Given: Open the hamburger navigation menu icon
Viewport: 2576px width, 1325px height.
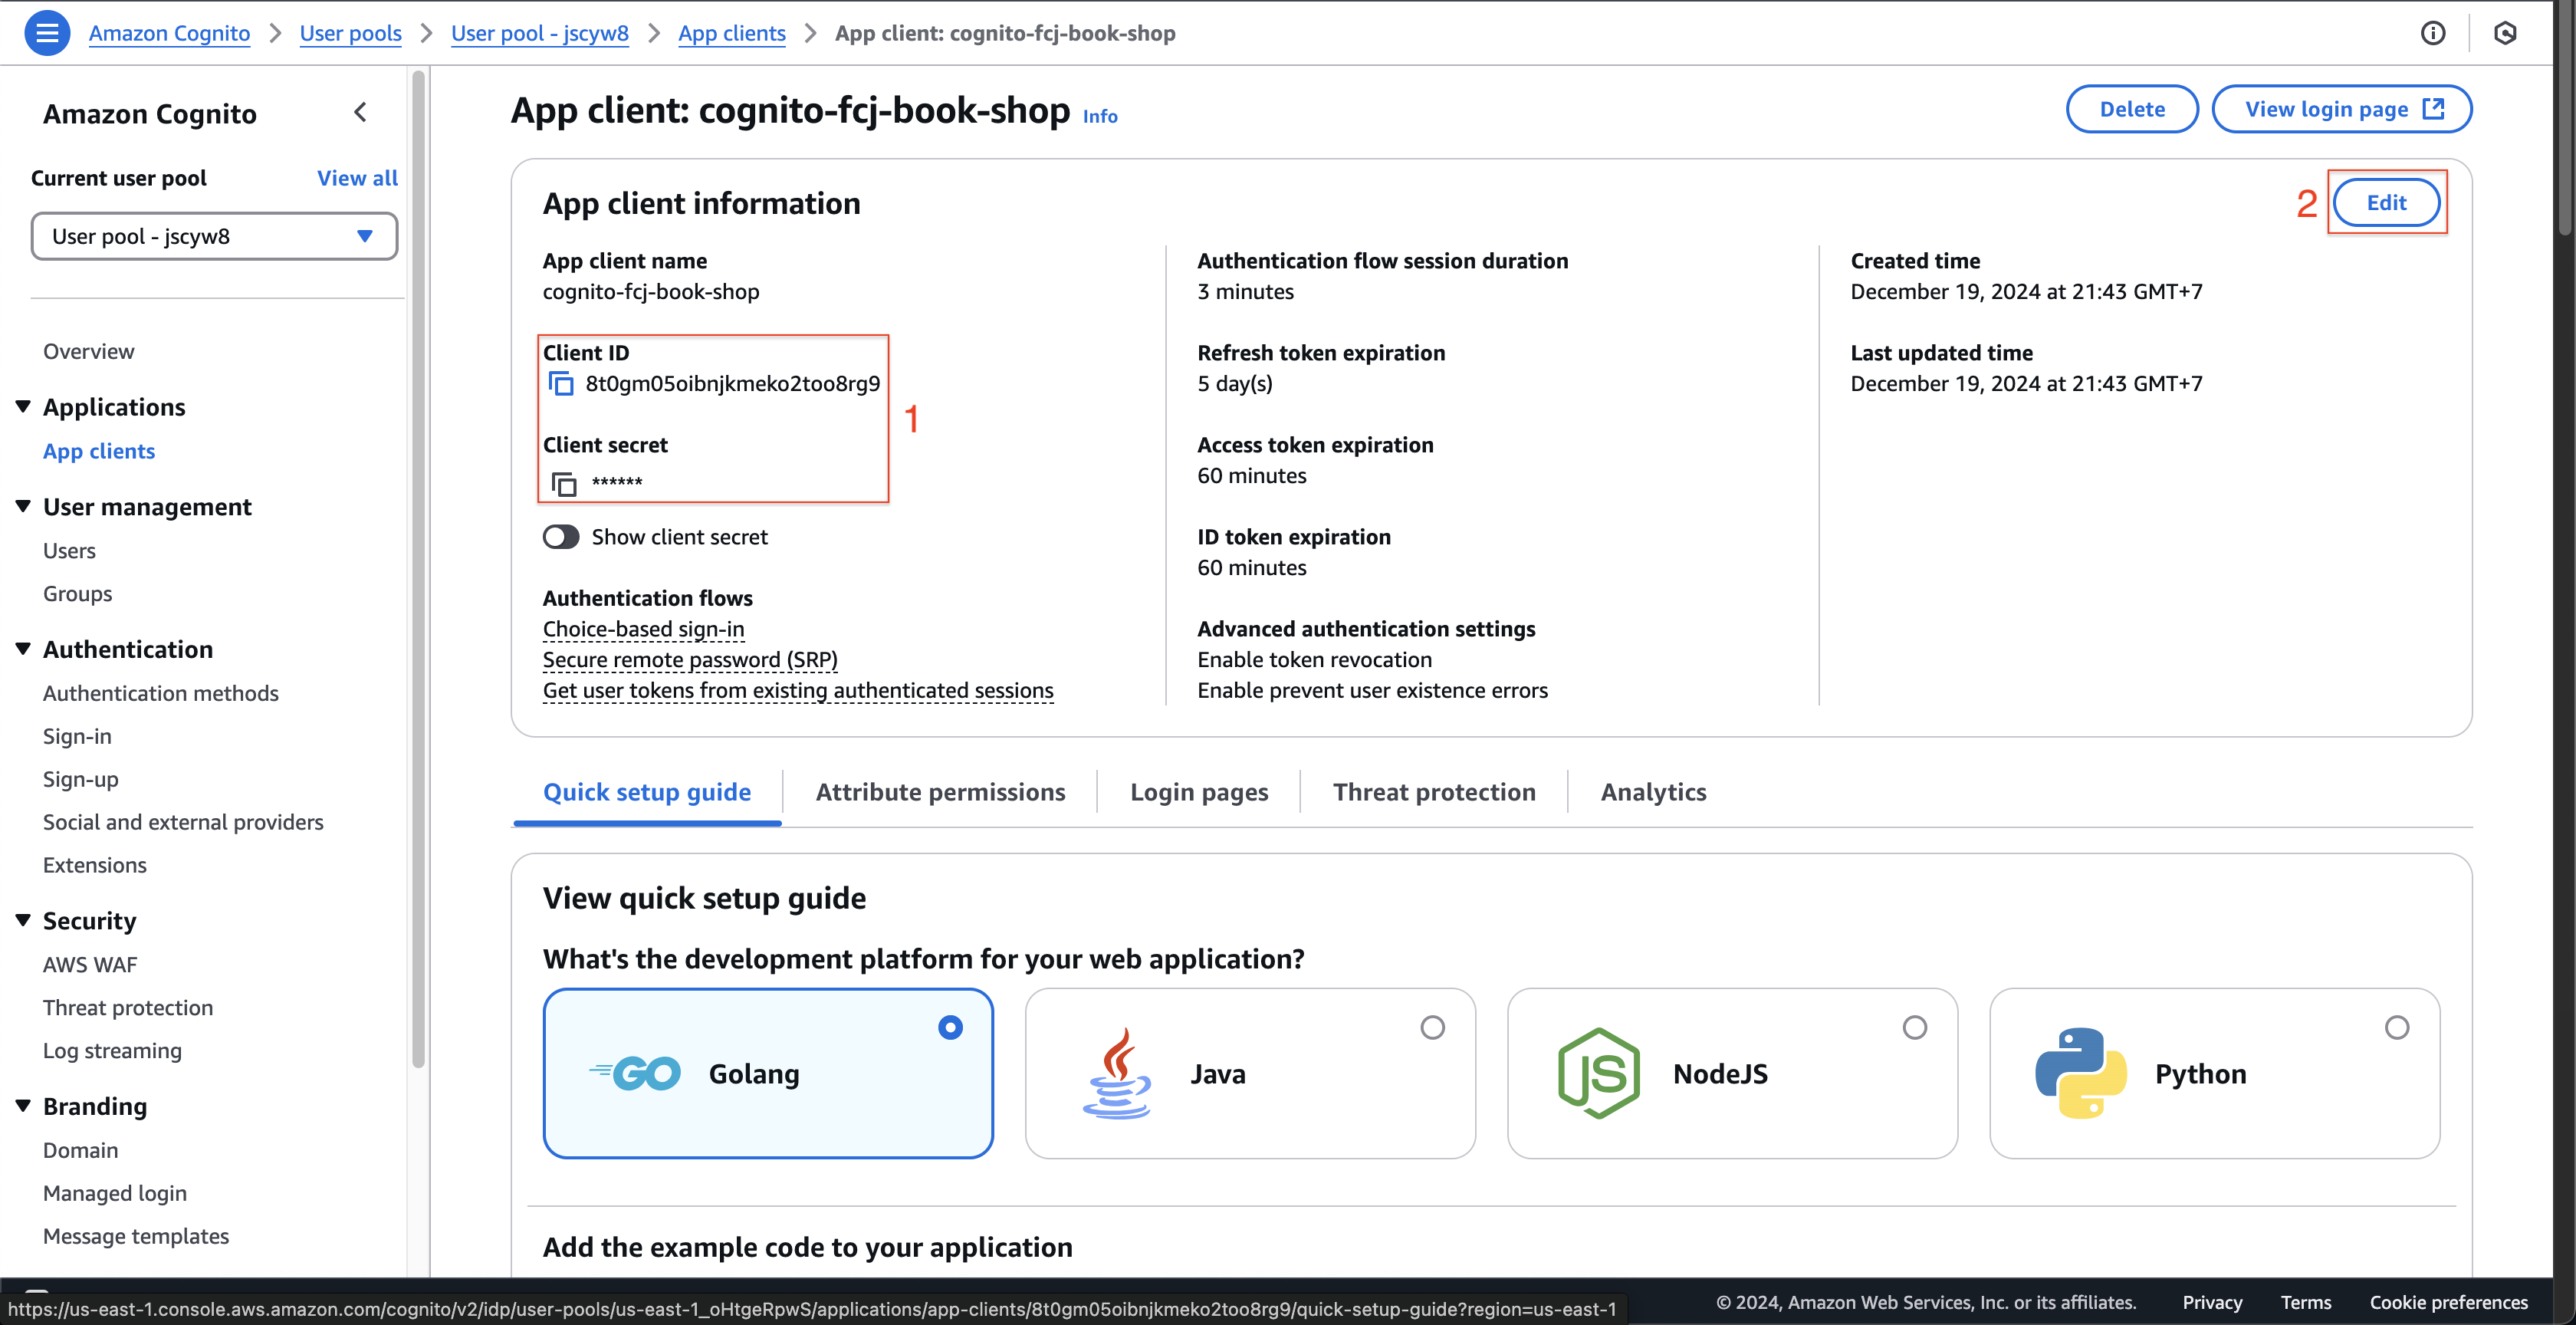Looking at the screenshot, I should (x=47, y=33).
